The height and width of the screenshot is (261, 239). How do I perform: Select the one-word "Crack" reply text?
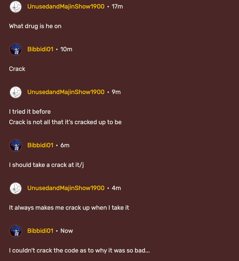point(17,69)
